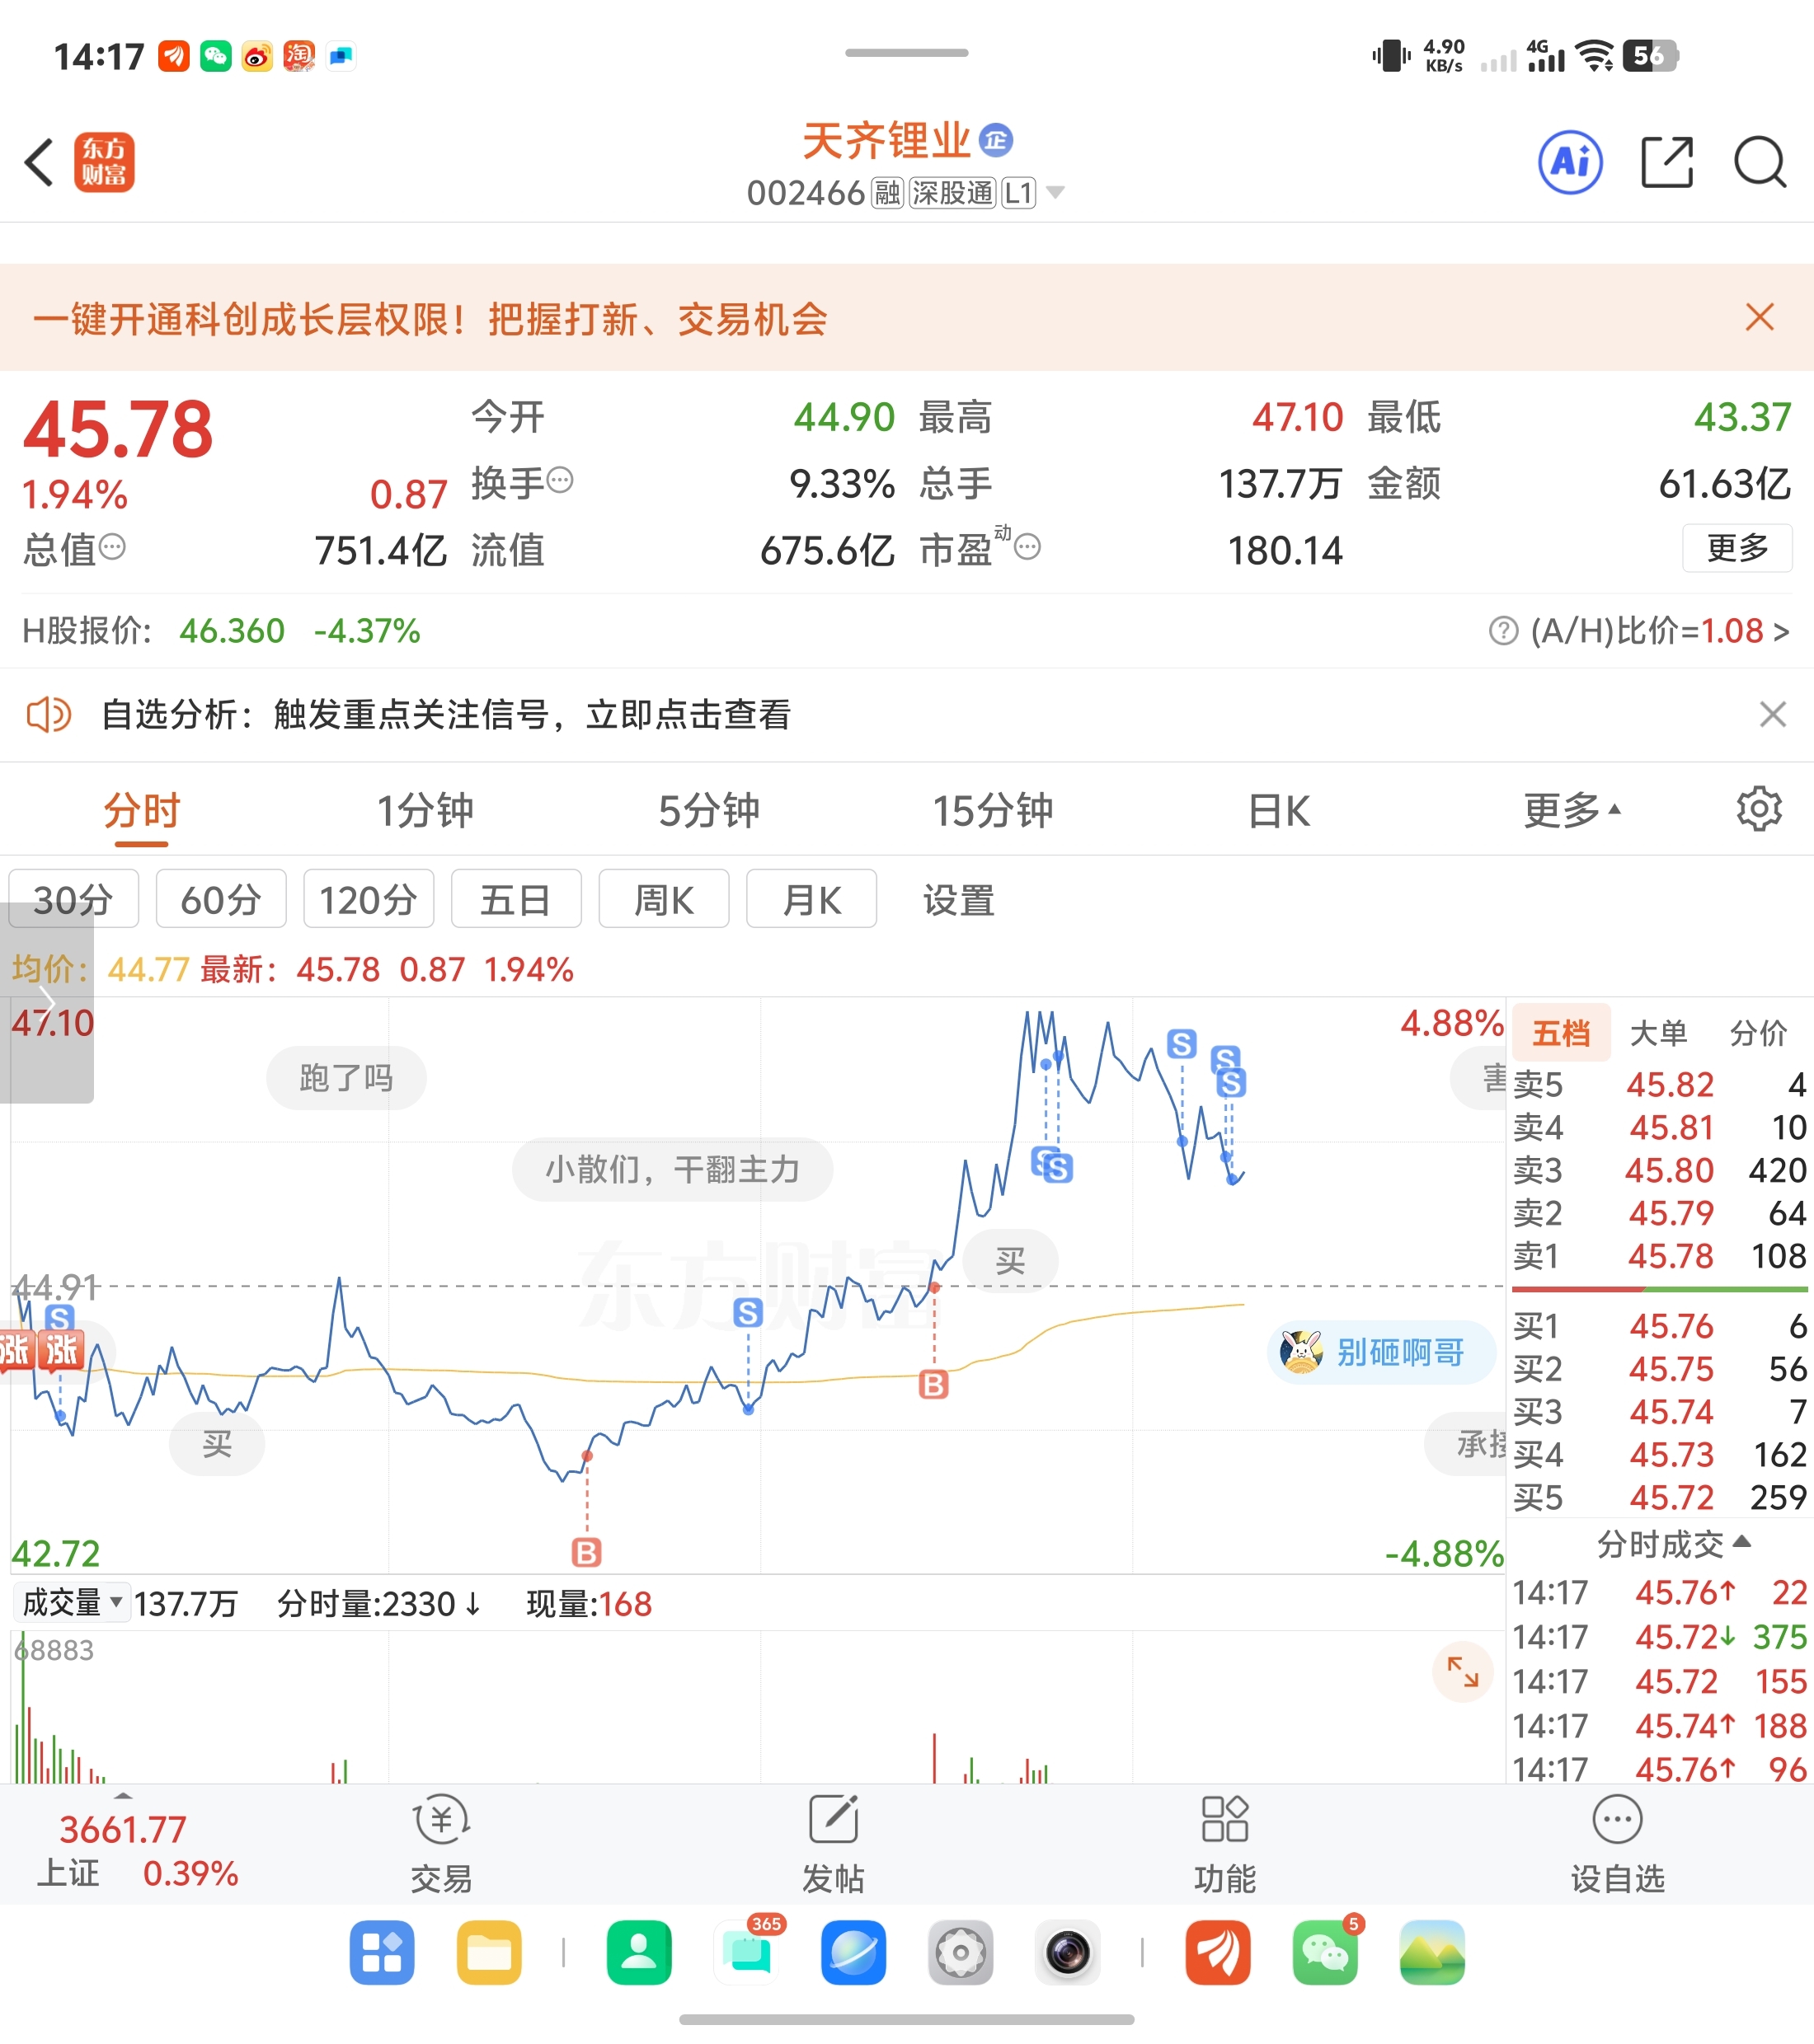Collapse the 分时成交 list
This screenshot has width=1814, height=2044.
(1673, 1544)
